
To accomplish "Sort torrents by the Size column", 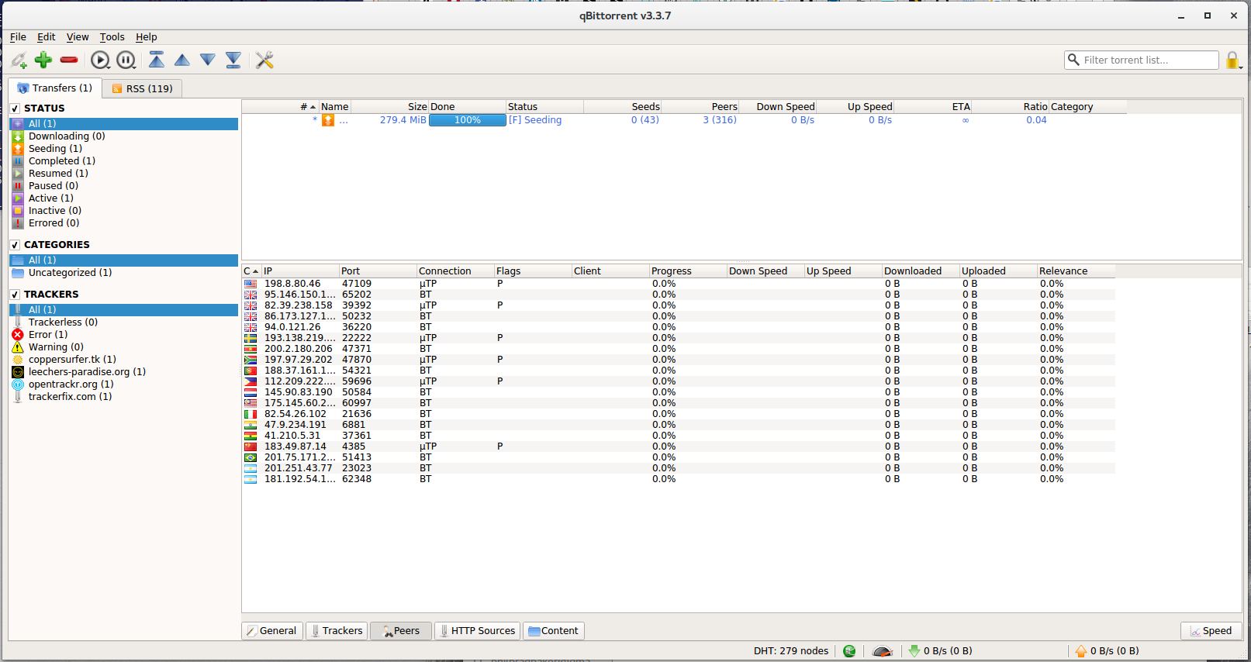I will tap(389, 107).
